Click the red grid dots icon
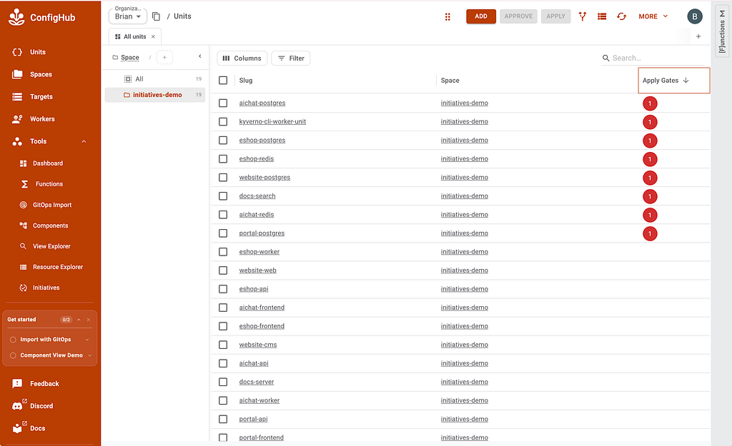This screenshot has width=732, height=446. click(x=447, y=17)
